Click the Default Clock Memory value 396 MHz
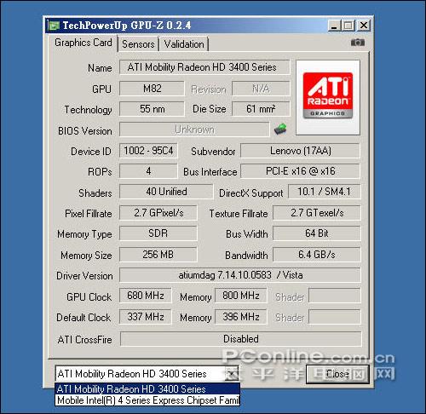The height and width of the screenshot is (414, 426). [241, 317]
